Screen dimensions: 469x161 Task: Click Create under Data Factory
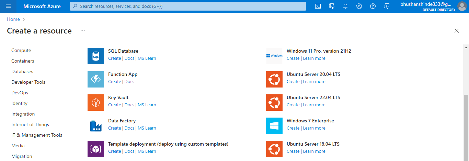coord(114,128)
